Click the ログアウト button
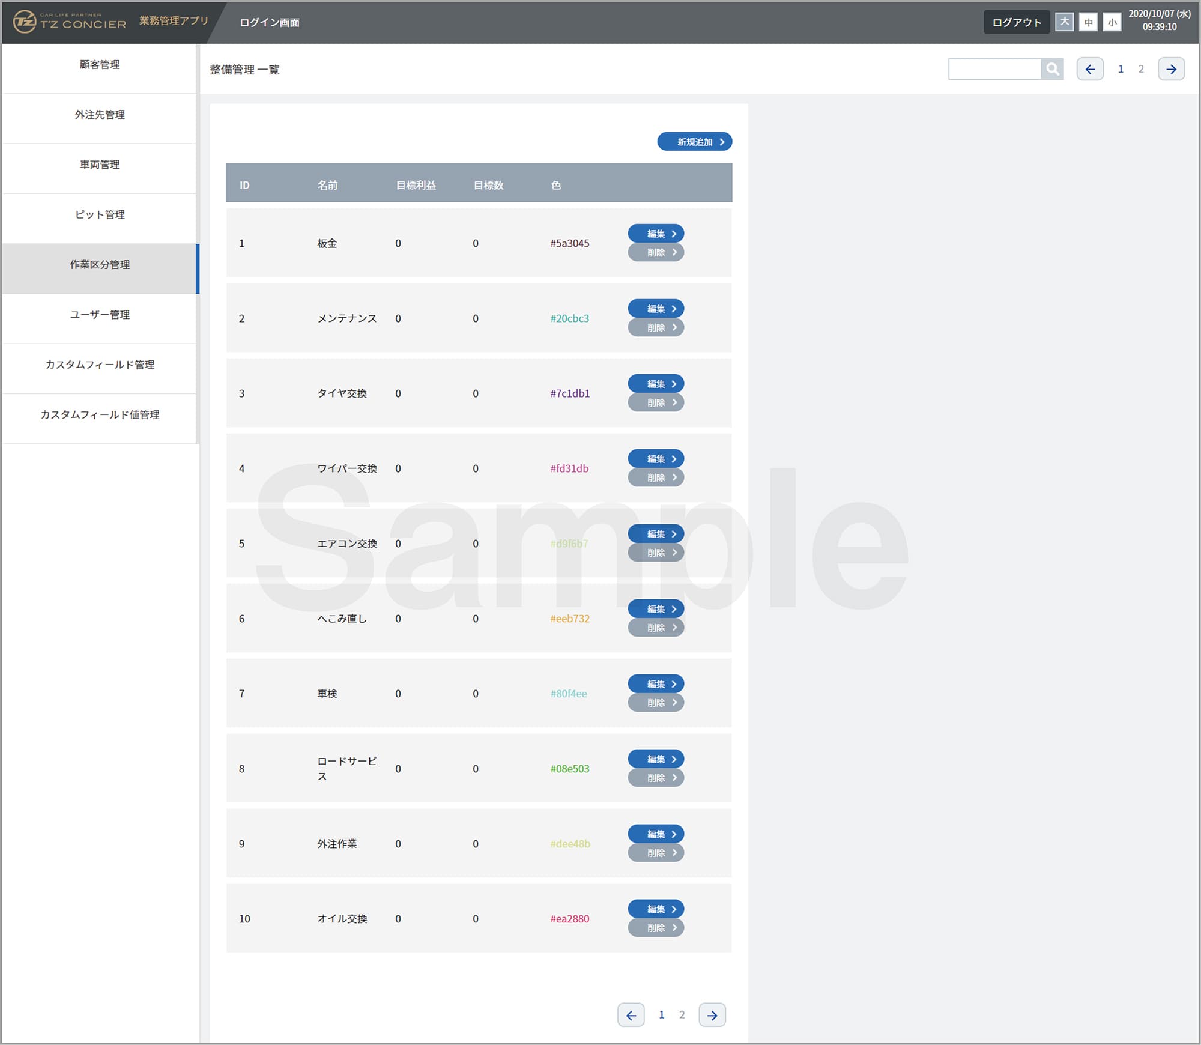 coord(1016,22)
